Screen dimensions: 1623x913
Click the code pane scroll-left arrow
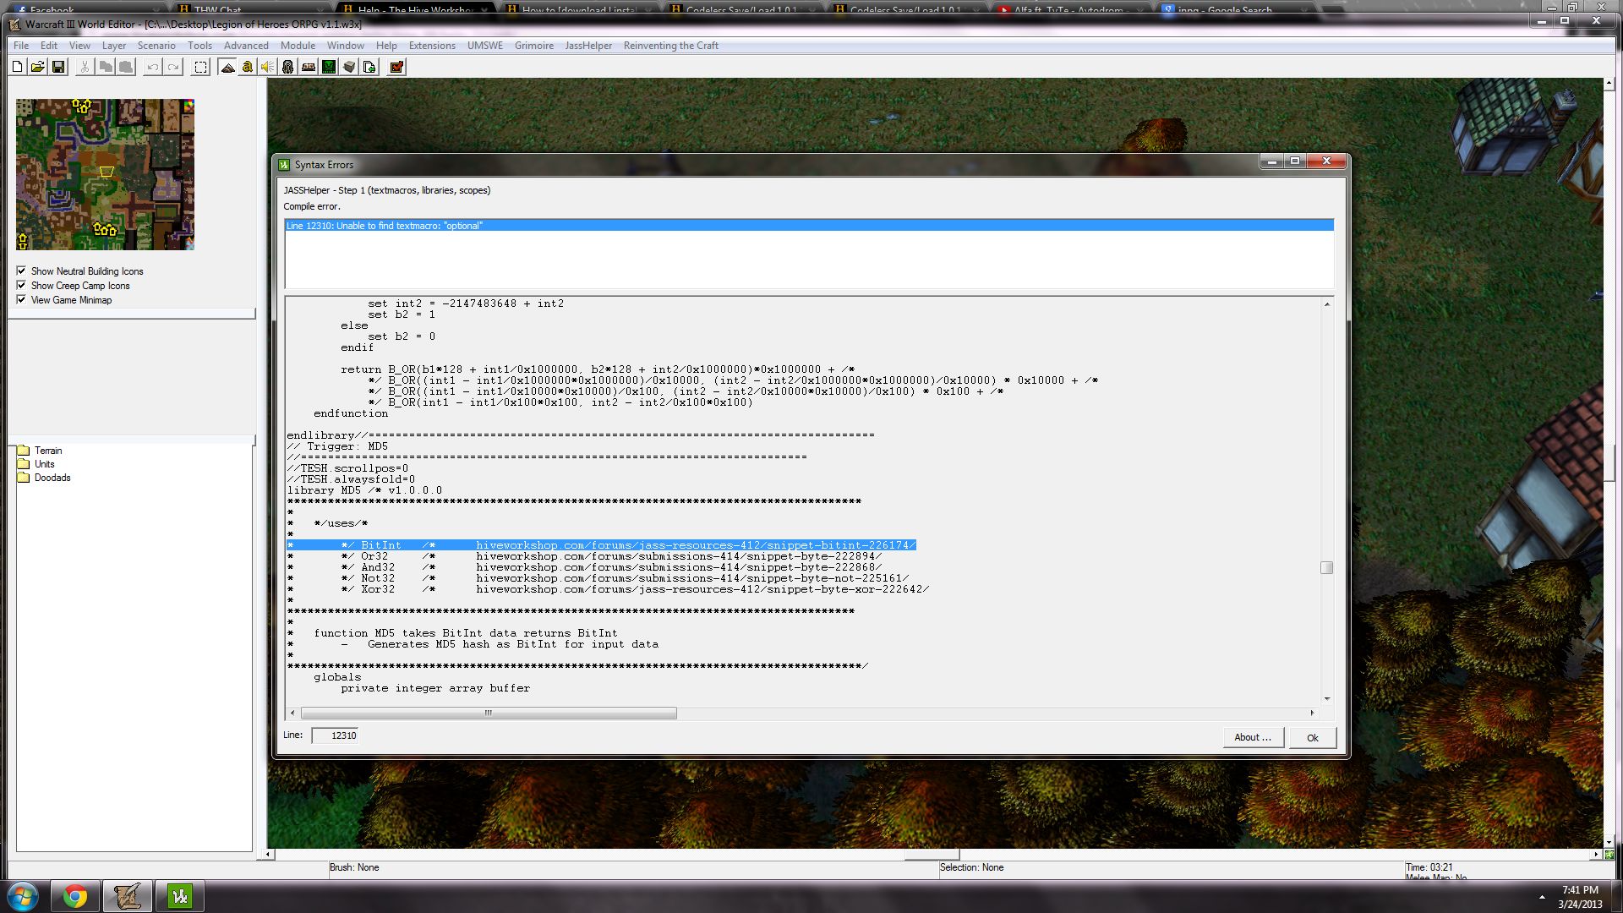coord(293,713)
